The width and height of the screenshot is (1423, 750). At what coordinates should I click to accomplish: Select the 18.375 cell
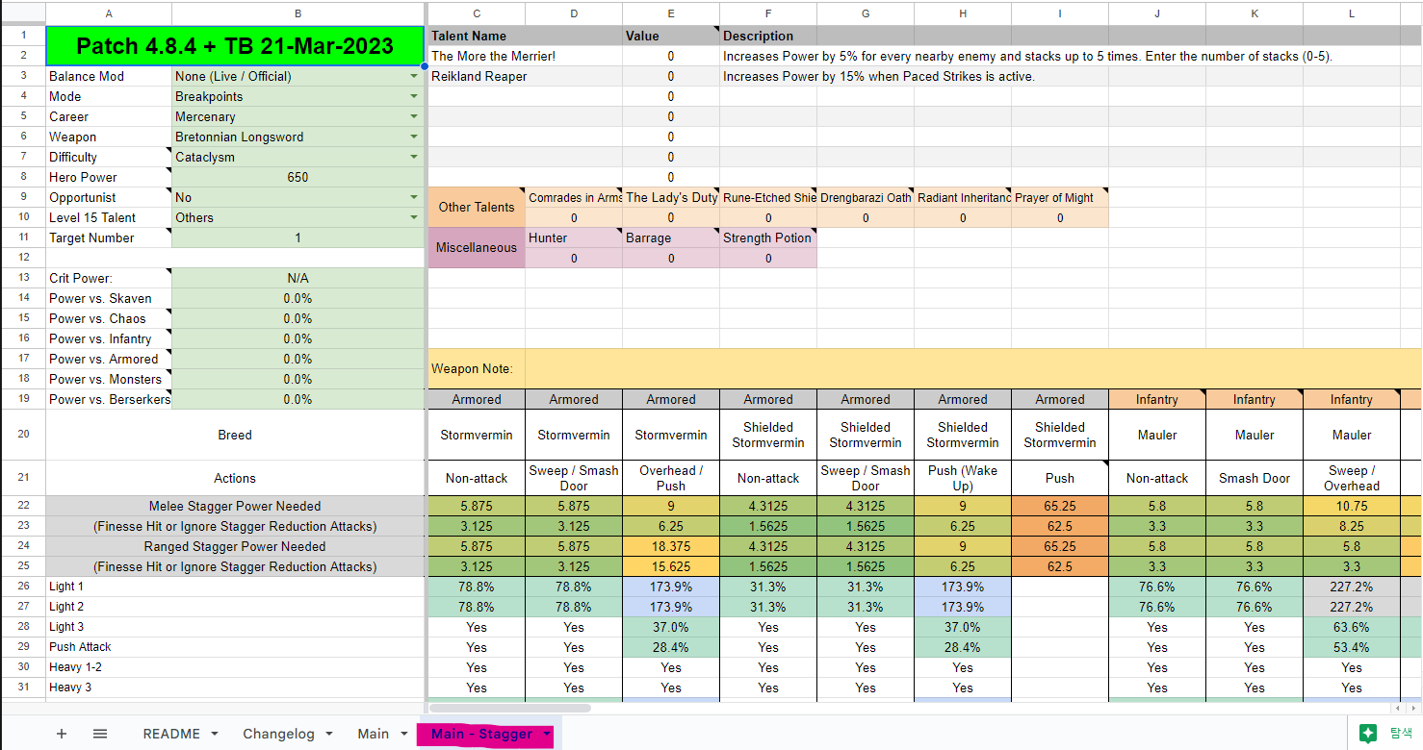tap(670, 546)
